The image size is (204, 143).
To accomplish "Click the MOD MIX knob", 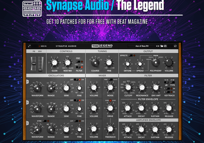I will [x=68, y=63].
